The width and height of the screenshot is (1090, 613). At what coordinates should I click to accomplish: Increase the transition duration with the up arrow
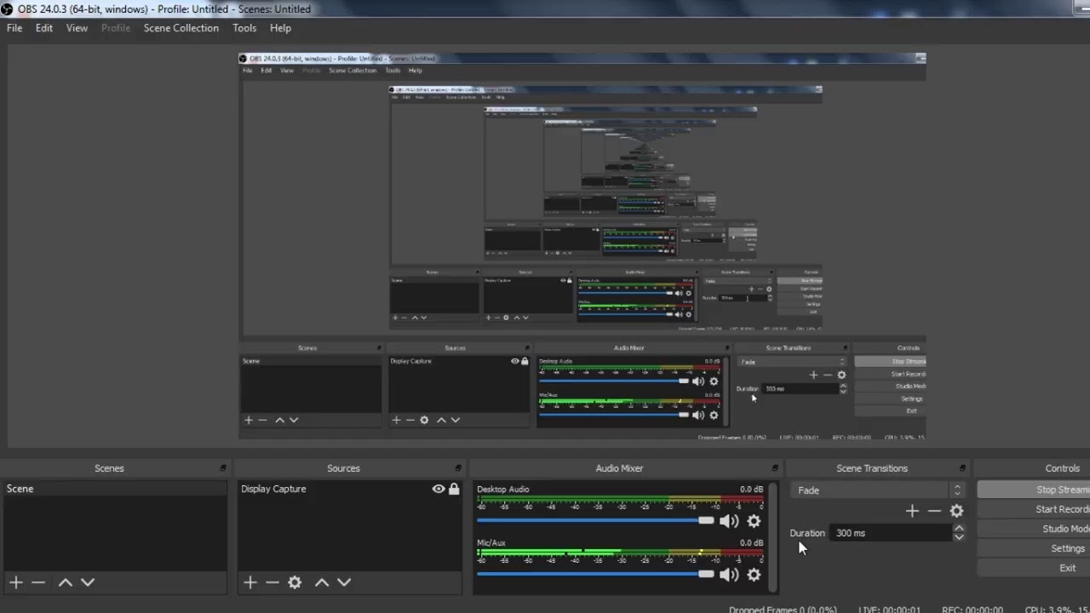pyautogui.click(x=959, y=529)
